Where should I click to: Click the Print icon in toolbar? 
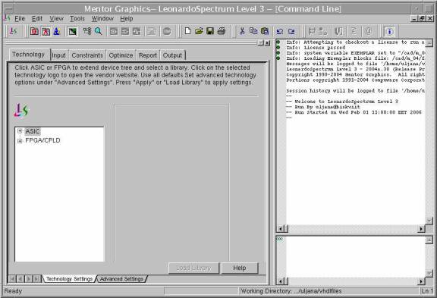coord(222,31)
